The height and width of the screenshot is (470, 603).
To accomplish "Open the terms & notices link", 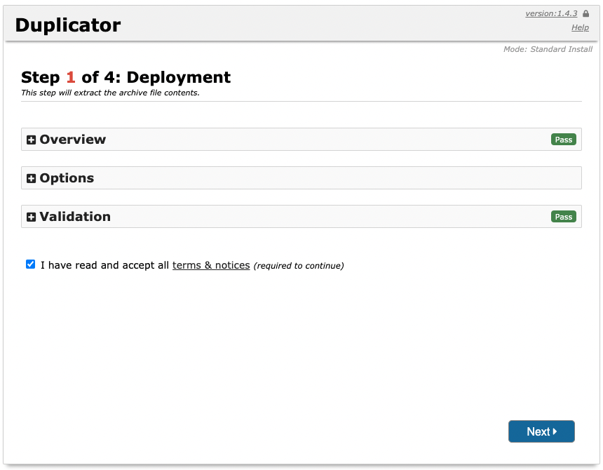I will [x=211, y=265].
